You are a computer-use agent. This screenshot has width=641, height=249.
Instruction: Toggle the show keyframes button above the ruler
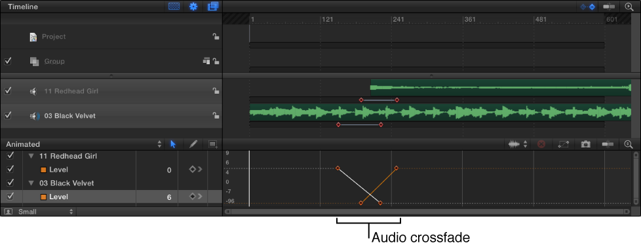(588, 7)
